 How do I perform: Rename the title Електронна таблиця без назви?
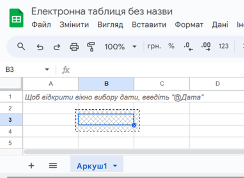(x=102, y=11)
